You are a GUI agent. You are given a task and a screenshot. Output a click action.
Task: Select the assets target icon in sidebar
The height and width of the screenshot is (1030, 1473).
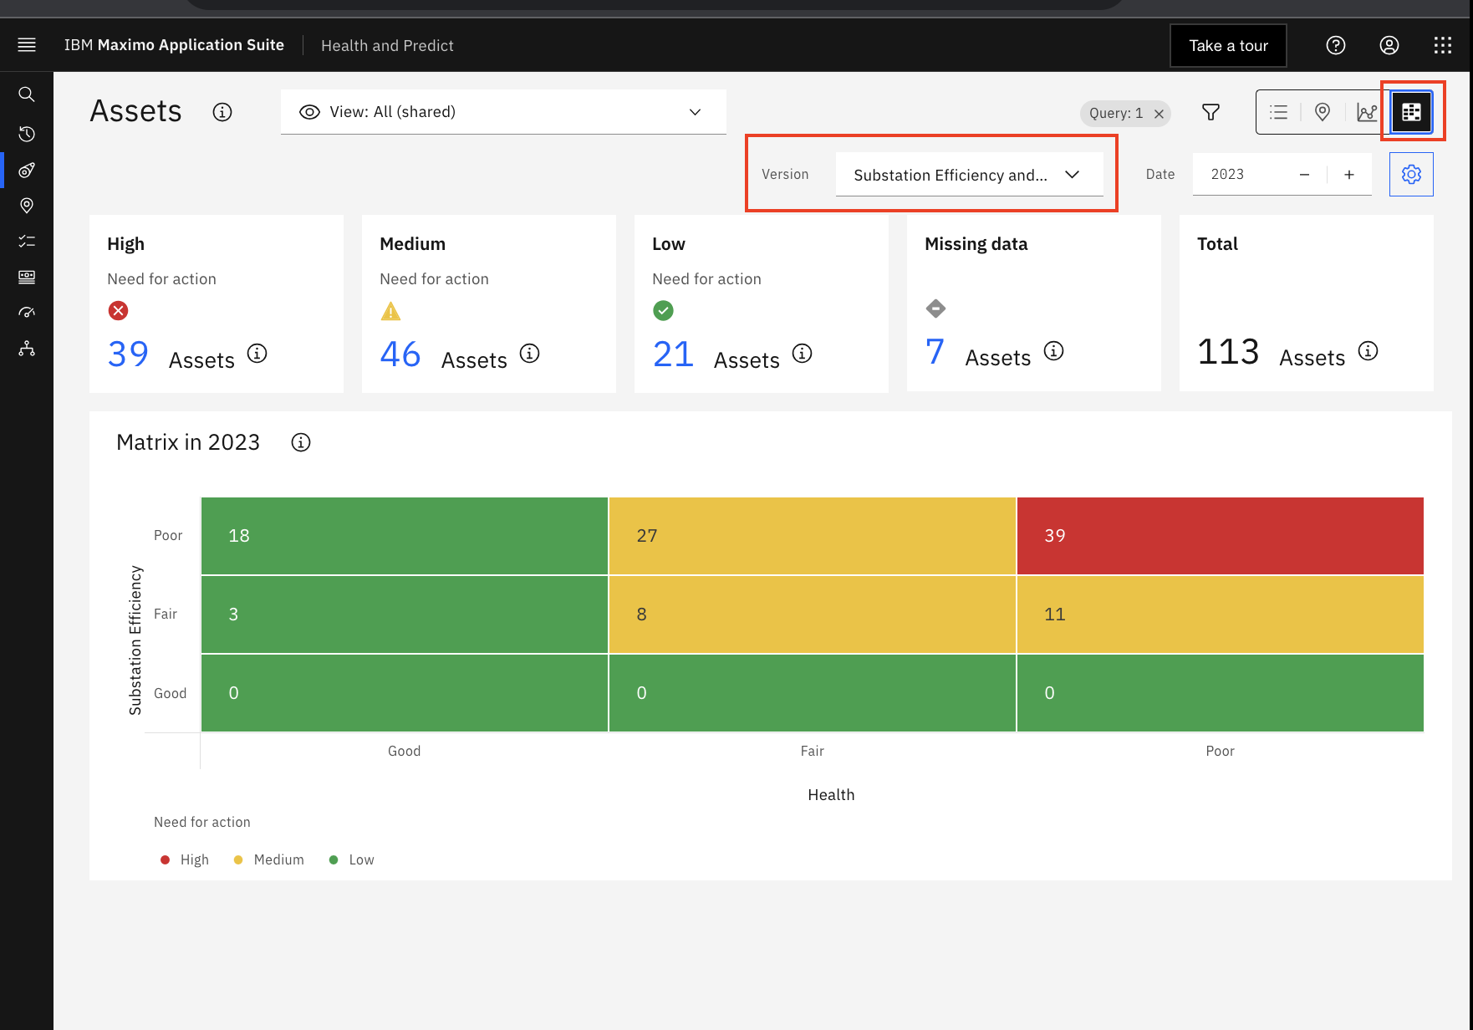[x=27, y=170]
